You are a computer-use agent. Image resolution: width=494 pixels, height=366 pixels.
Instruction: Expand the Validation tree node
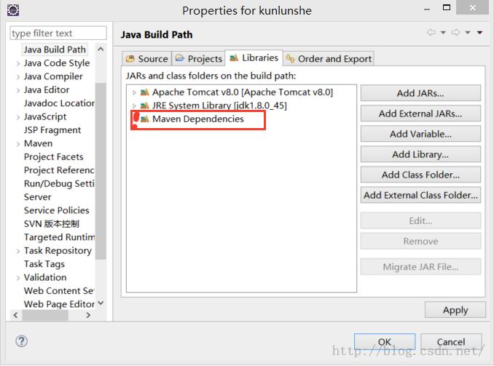point(18,277)
